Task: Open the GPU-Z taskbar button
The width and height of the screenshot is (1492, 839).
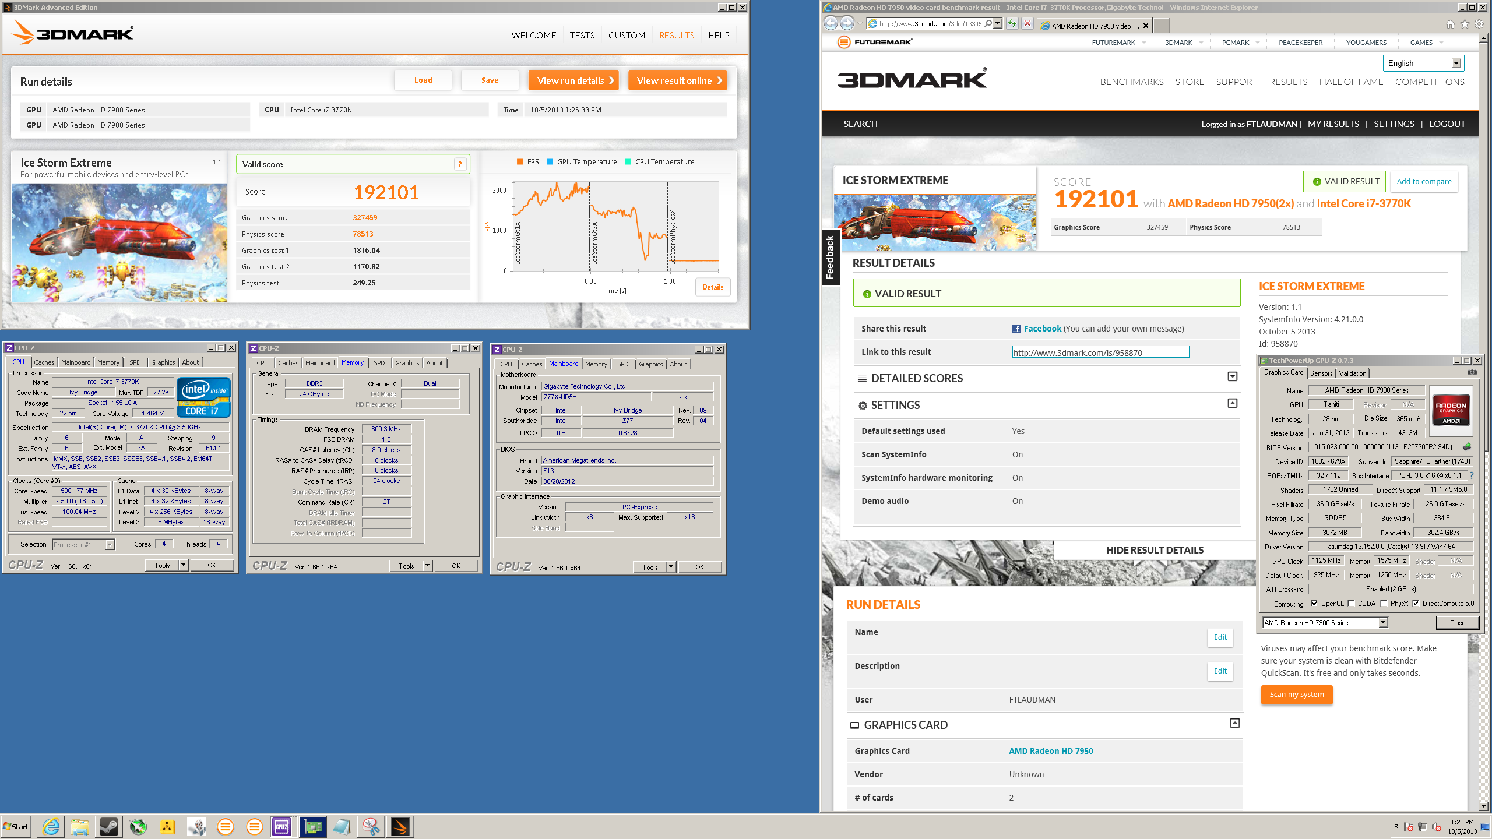Action: (x=312, y=826)
